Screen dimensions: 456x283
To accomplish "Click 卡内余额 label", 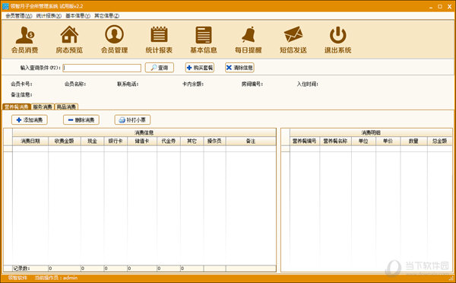I will click(x=193, y=84).
